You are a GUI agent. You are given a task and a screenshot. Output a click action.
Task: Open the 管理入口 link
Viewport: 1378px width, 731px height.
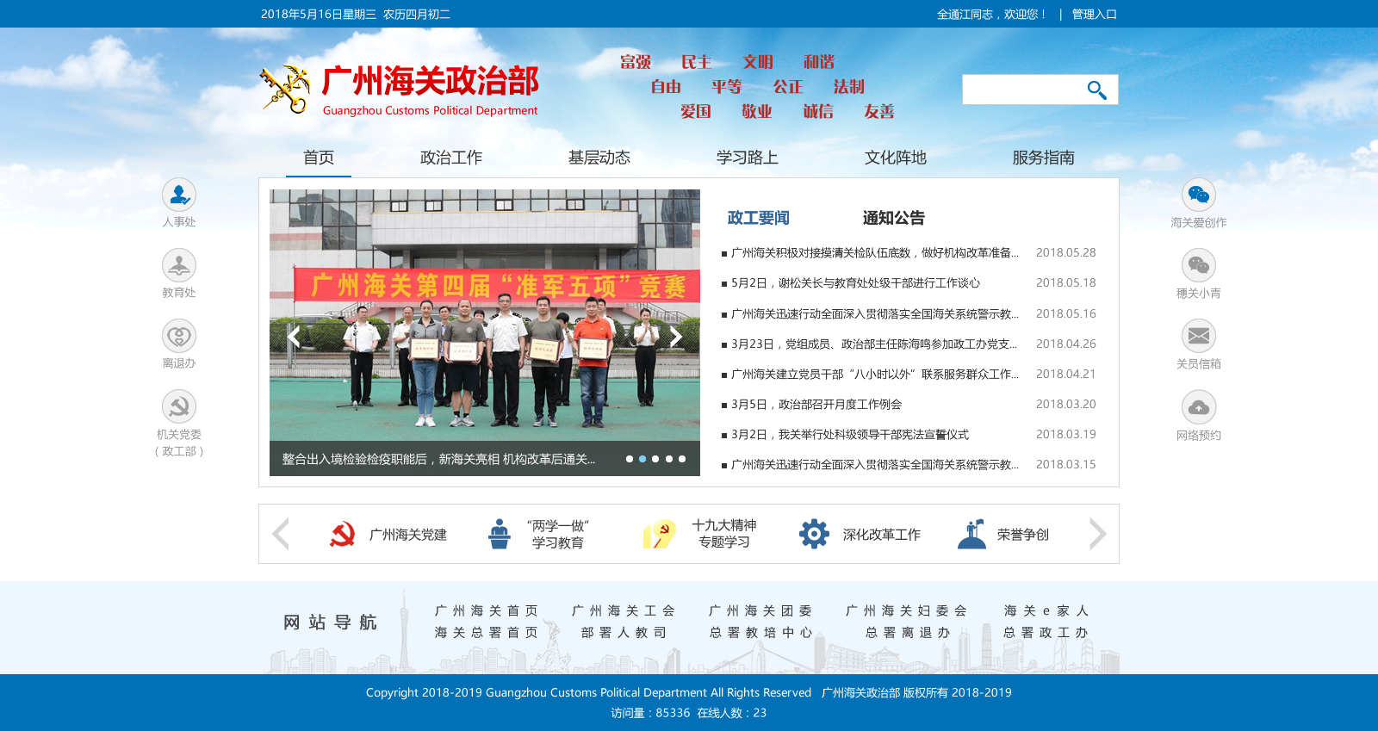tap(1094, 15)
